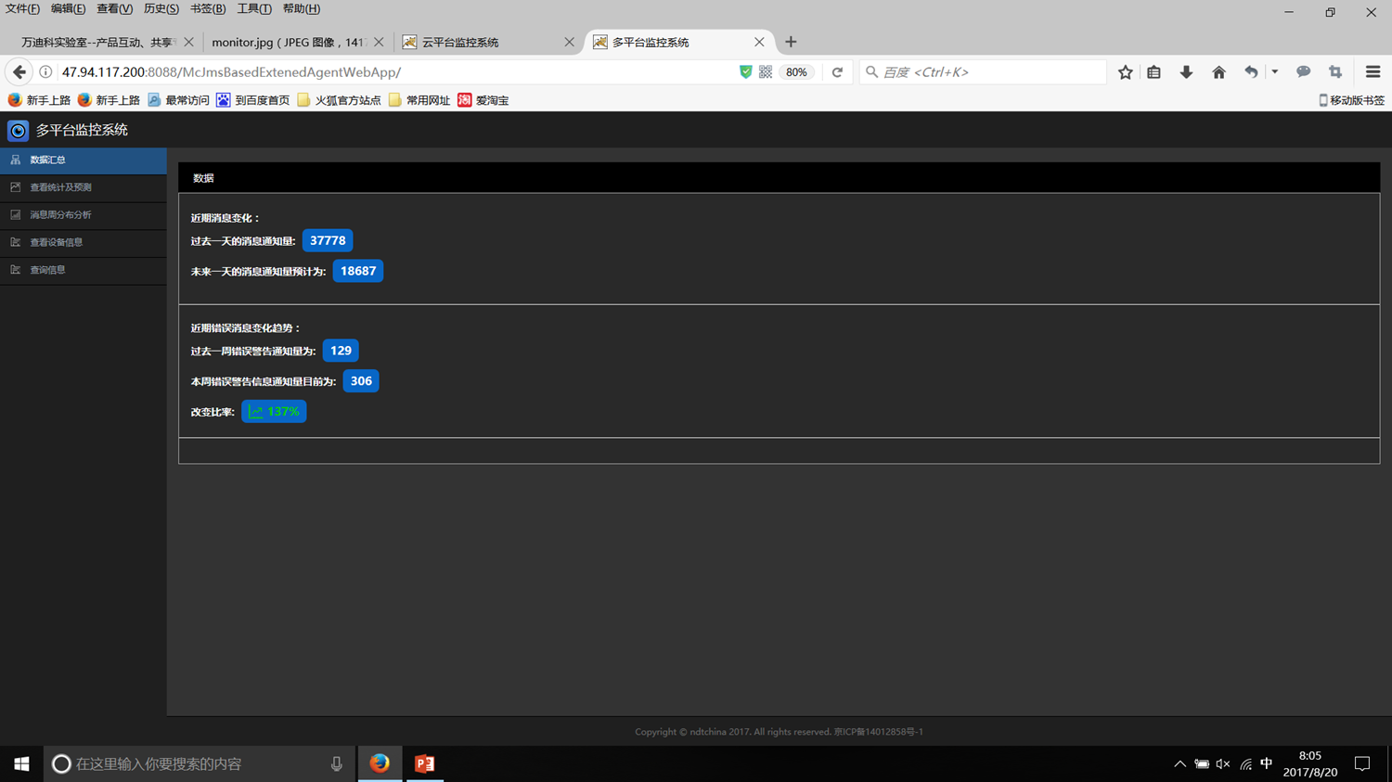Open the downloads arrow icon
1392x782 pixels.
(x=1186, y=72)
